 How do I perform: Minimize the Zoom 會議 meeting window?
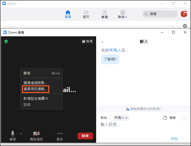point(162,32)
